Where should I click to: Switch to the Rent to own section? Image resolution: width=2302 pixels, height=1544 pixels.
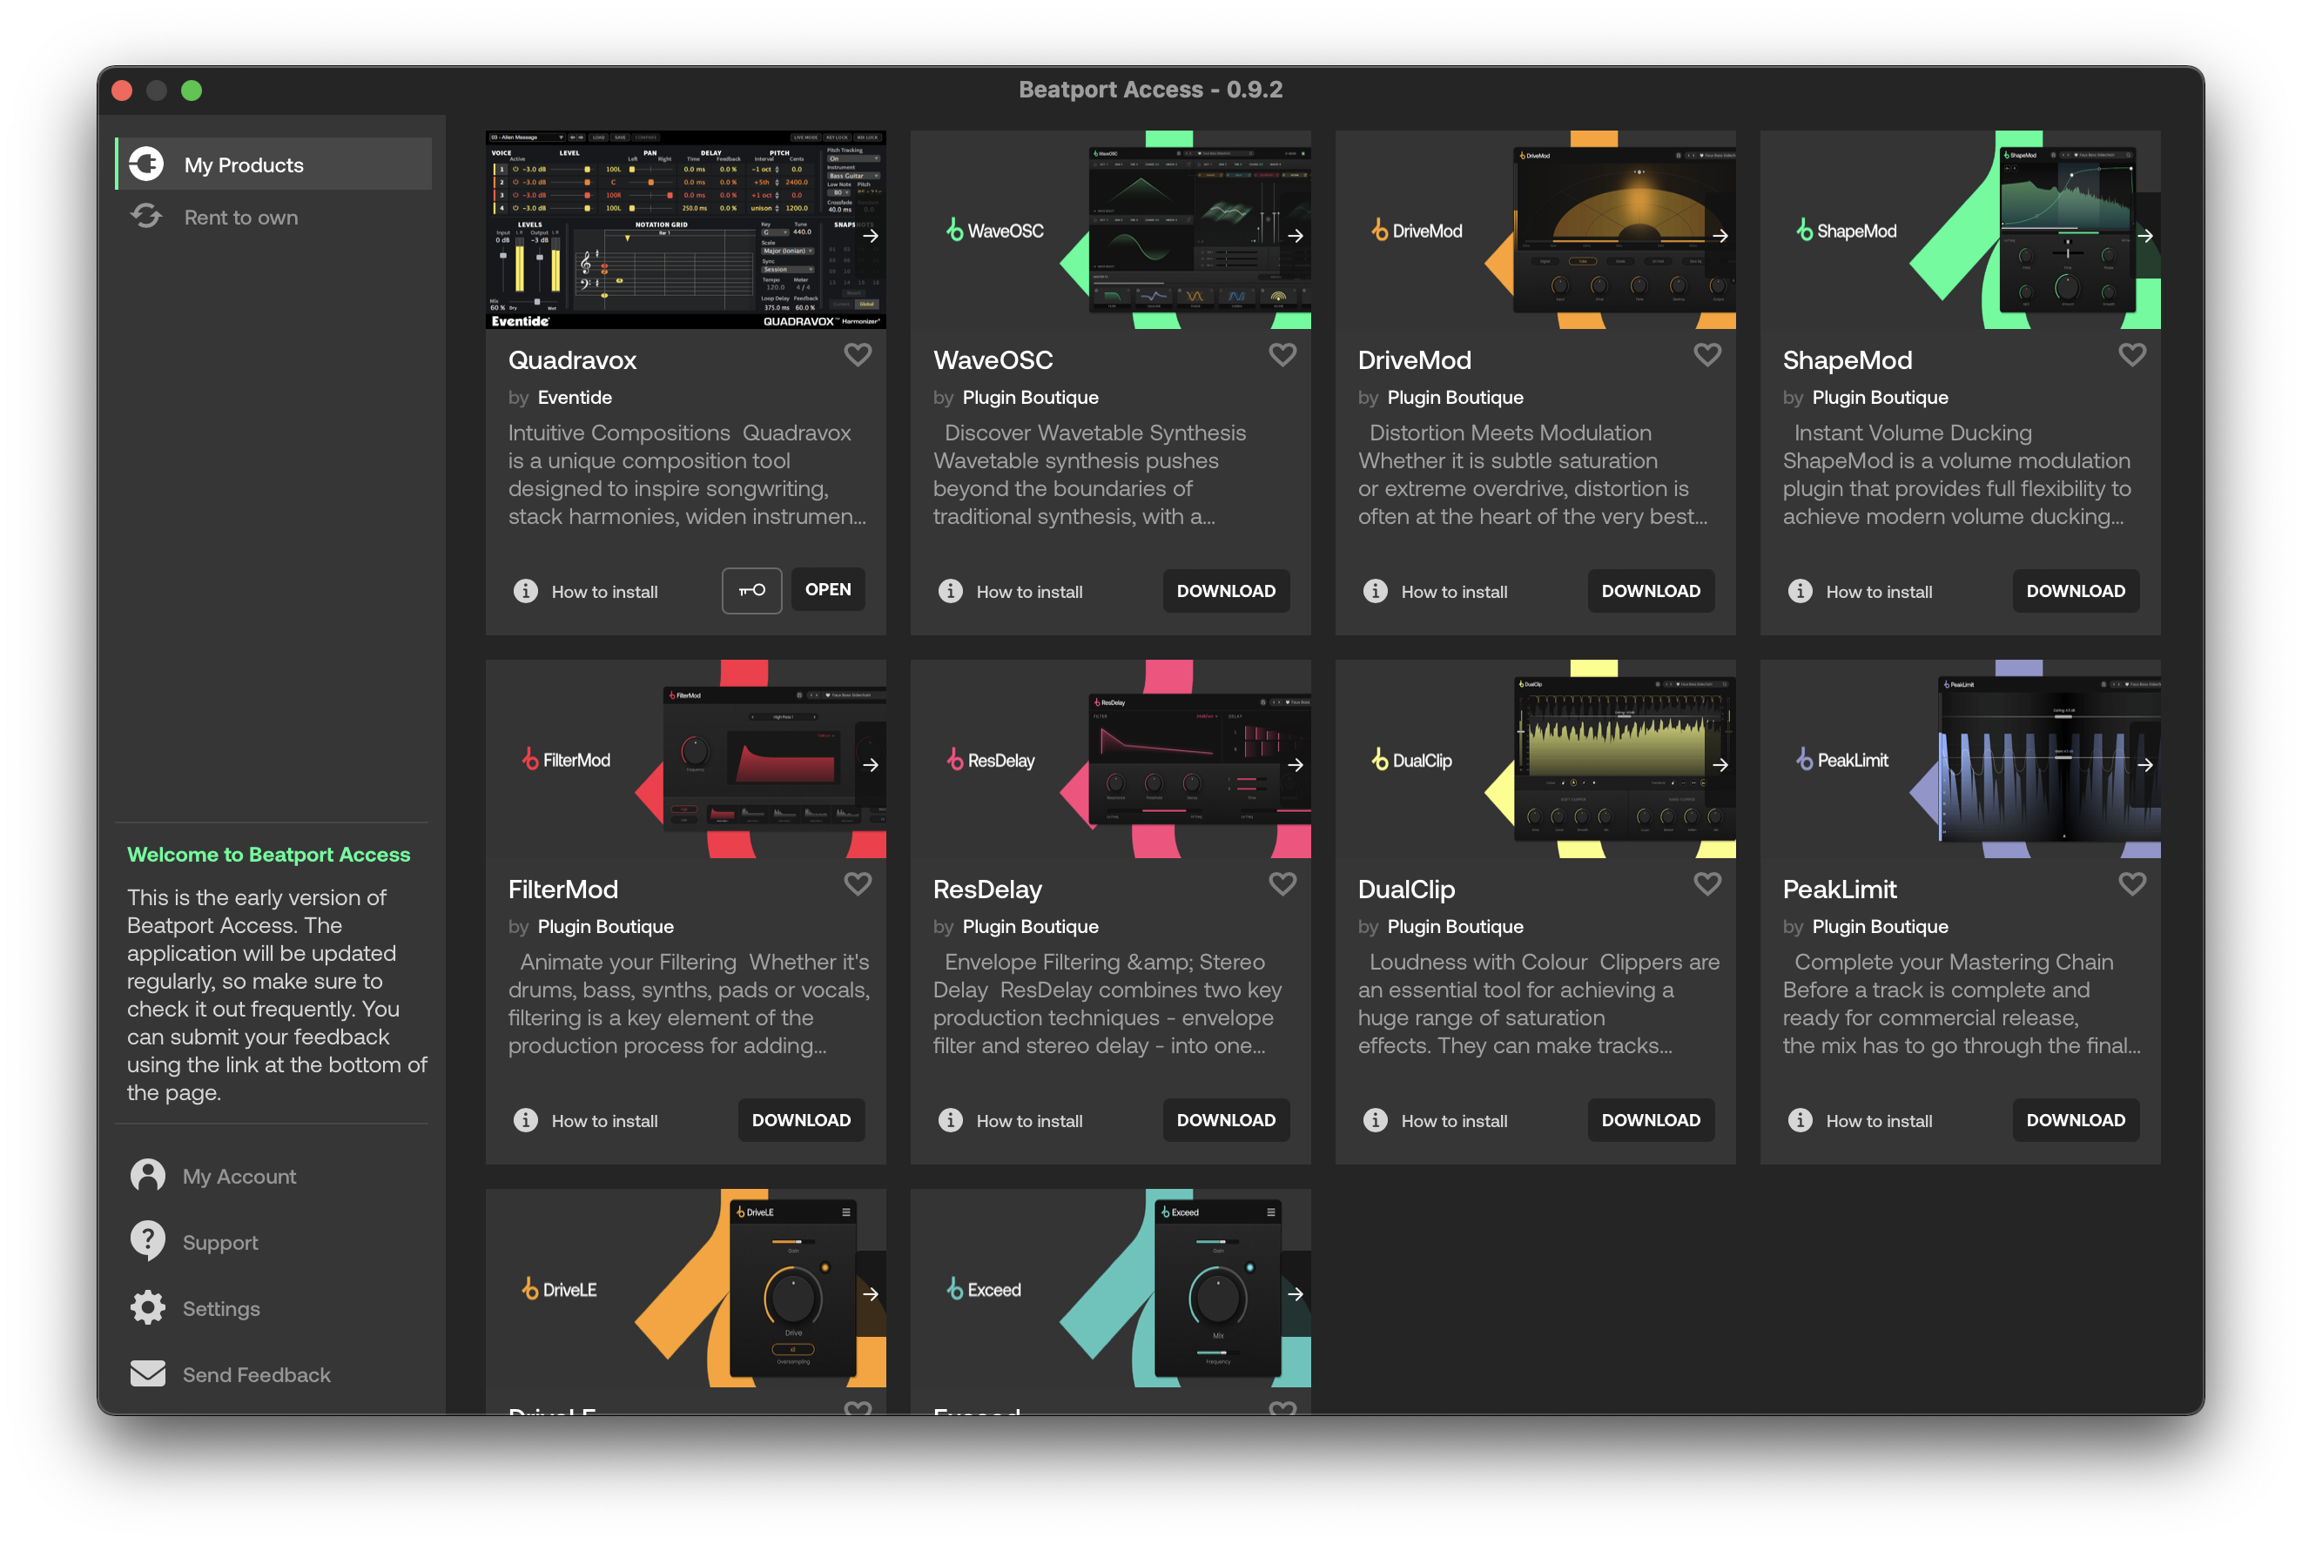[240, 217]
